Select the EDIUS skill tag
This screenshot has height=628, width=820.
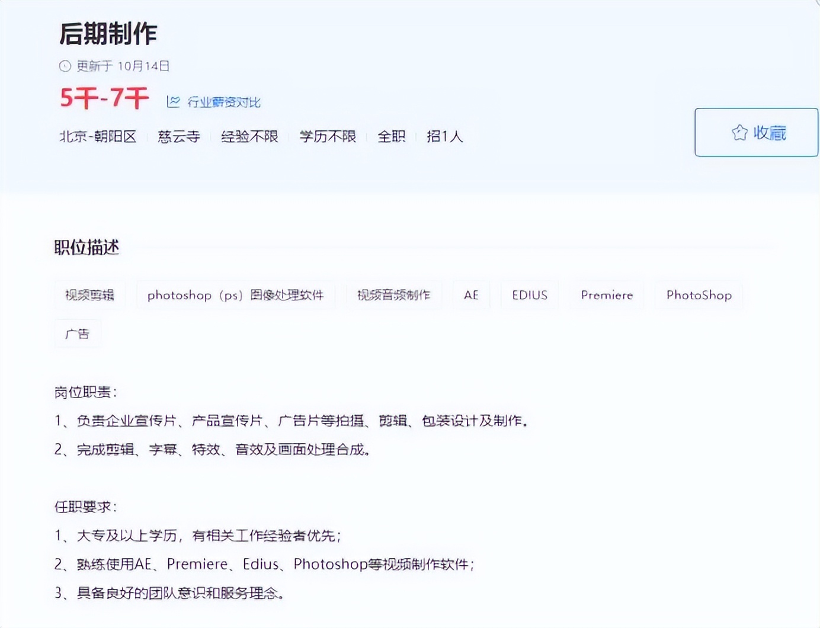coord(529,294)
